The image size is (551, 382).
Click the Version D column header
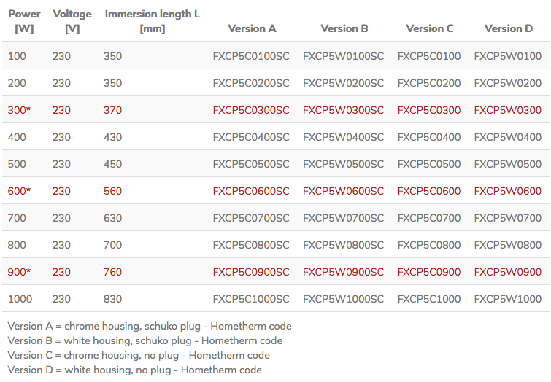click(x=509, y=29)
